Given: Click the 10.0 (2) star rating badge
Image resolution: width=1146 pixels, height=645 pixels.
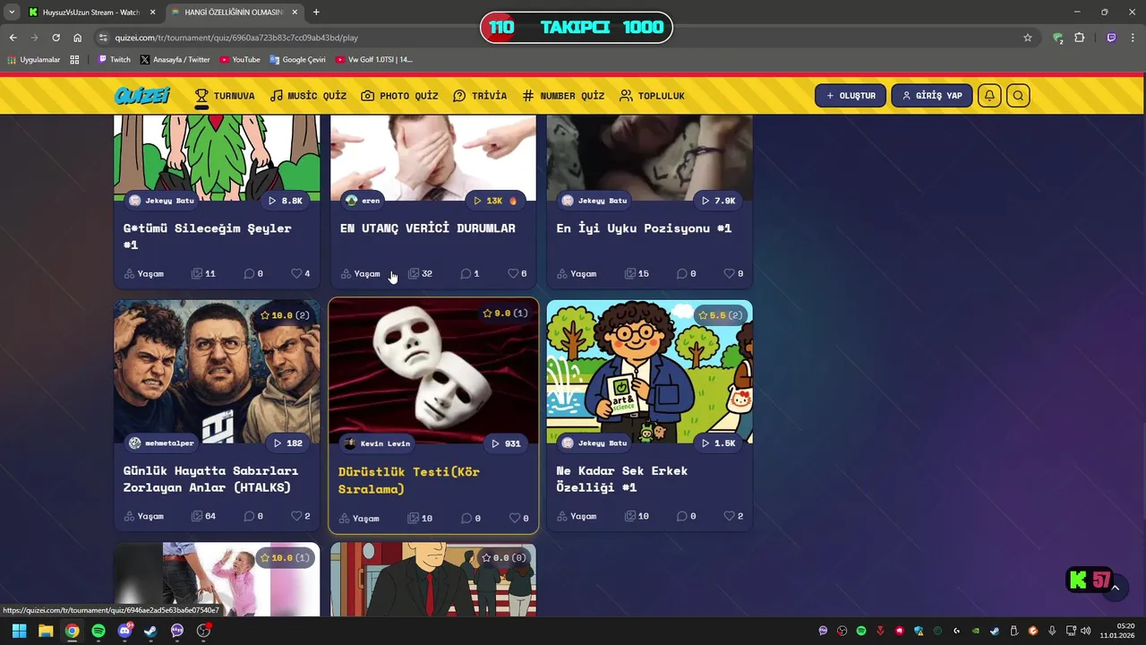Looking at the screenshot, I should pyautogui.click(x=285, y=315).
